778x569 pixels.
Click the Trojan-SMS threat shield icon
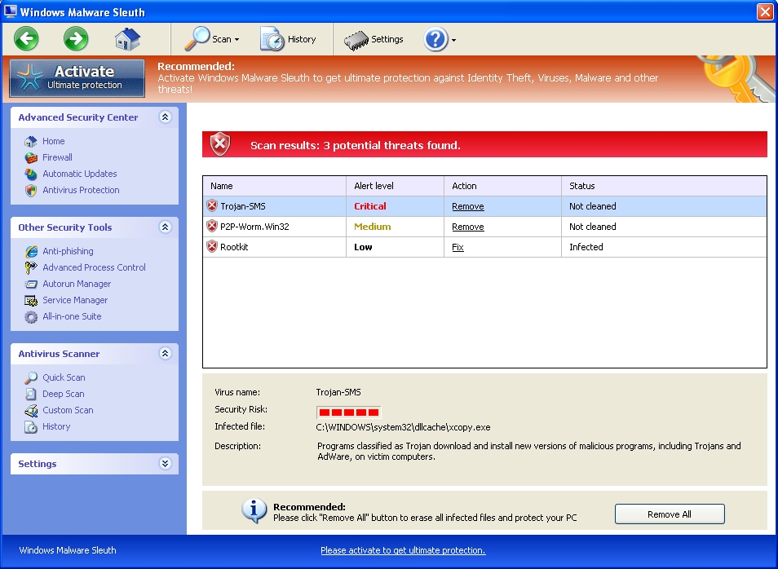pos(212,206)
